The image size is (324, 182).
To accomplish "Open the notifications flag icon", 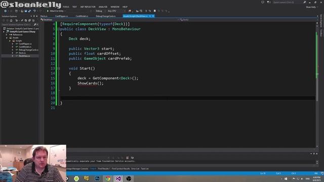I will [268, 2].
